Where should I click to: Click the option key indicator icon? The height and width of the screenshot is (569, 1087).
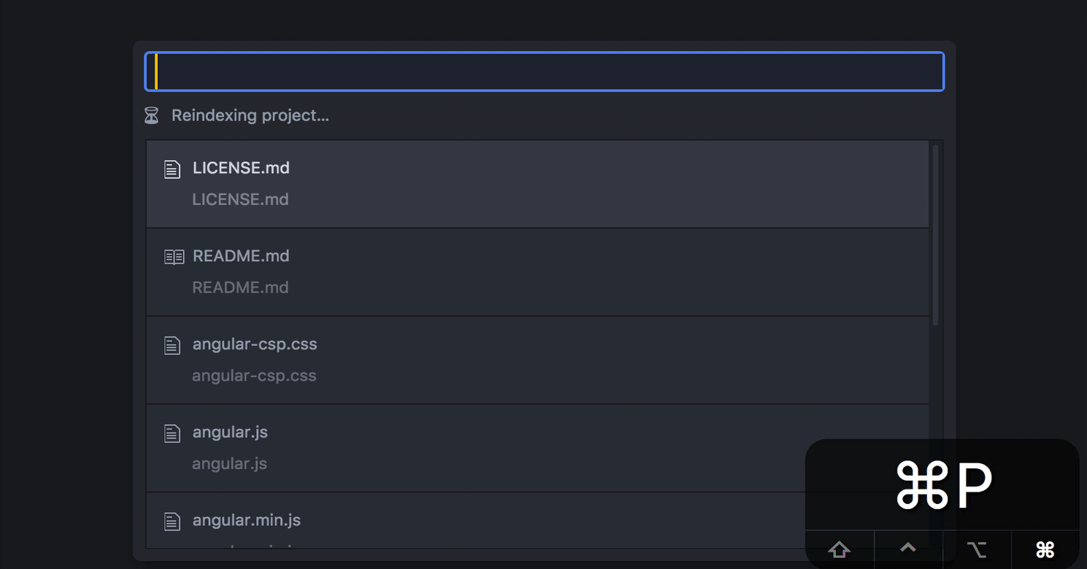click(976, 550)
